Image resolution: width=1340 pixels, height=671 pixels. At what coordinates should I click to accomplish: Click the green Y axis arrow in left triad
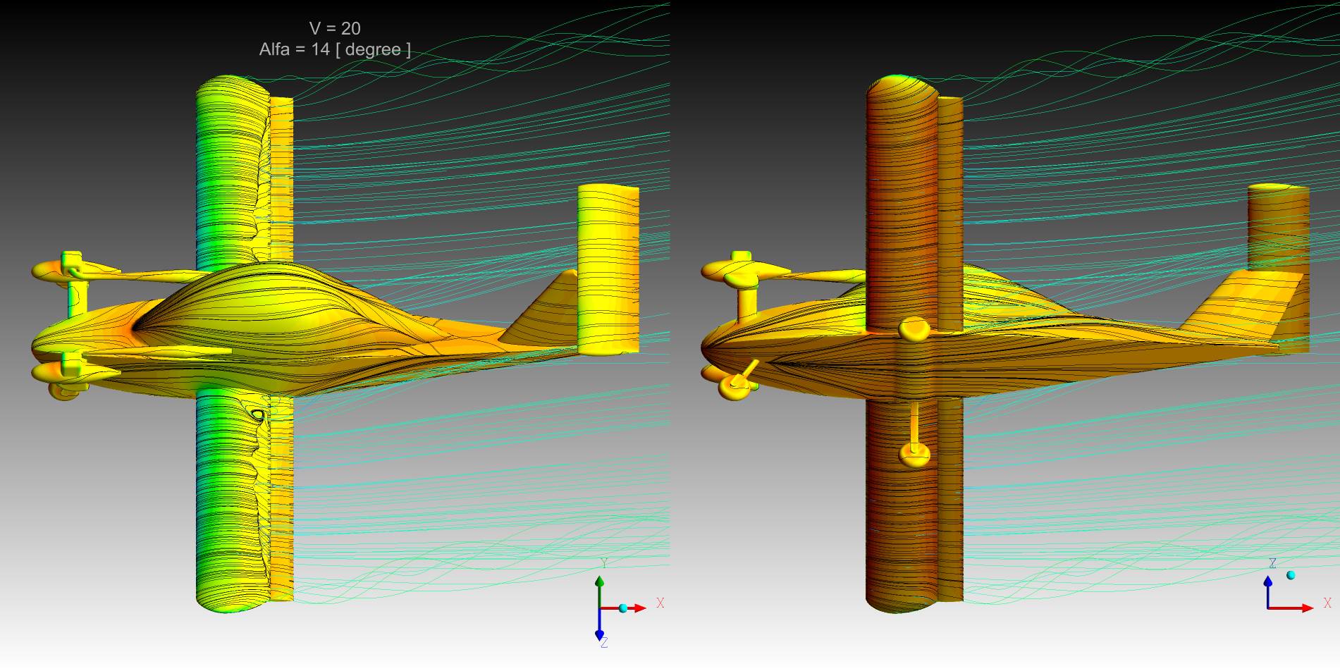pyautogui.click(x=599, y=585)
